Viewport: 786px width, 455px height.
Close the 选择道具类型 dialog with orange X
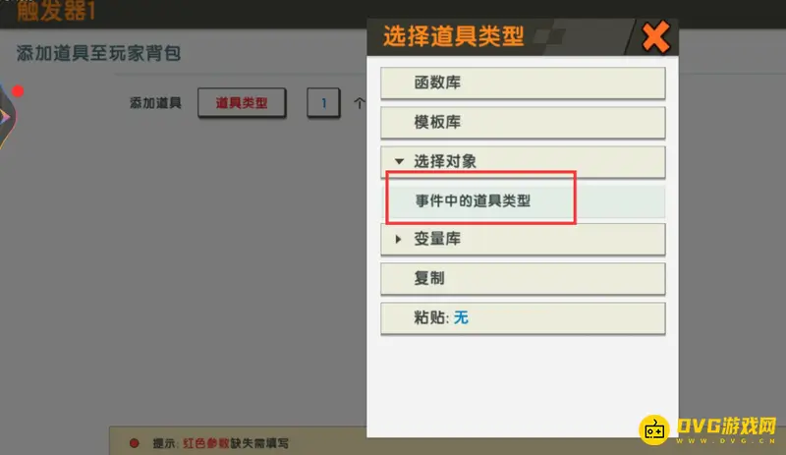[655, 37]
